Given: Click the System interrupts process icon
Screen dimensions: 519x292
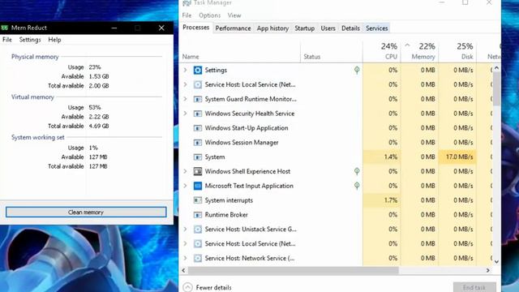Looking at the screenshot, I should pyautogui.click(x=198, y=200).
